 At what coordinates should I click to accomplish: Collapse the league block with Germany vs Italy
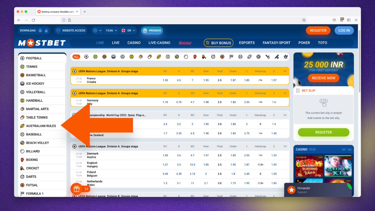pyautogui.click(x=285, y=93)
